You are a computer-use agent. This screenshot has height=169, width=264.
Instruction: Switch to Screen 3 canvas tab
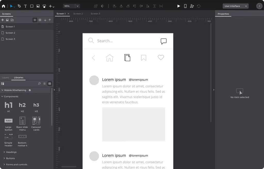[95, 14]
